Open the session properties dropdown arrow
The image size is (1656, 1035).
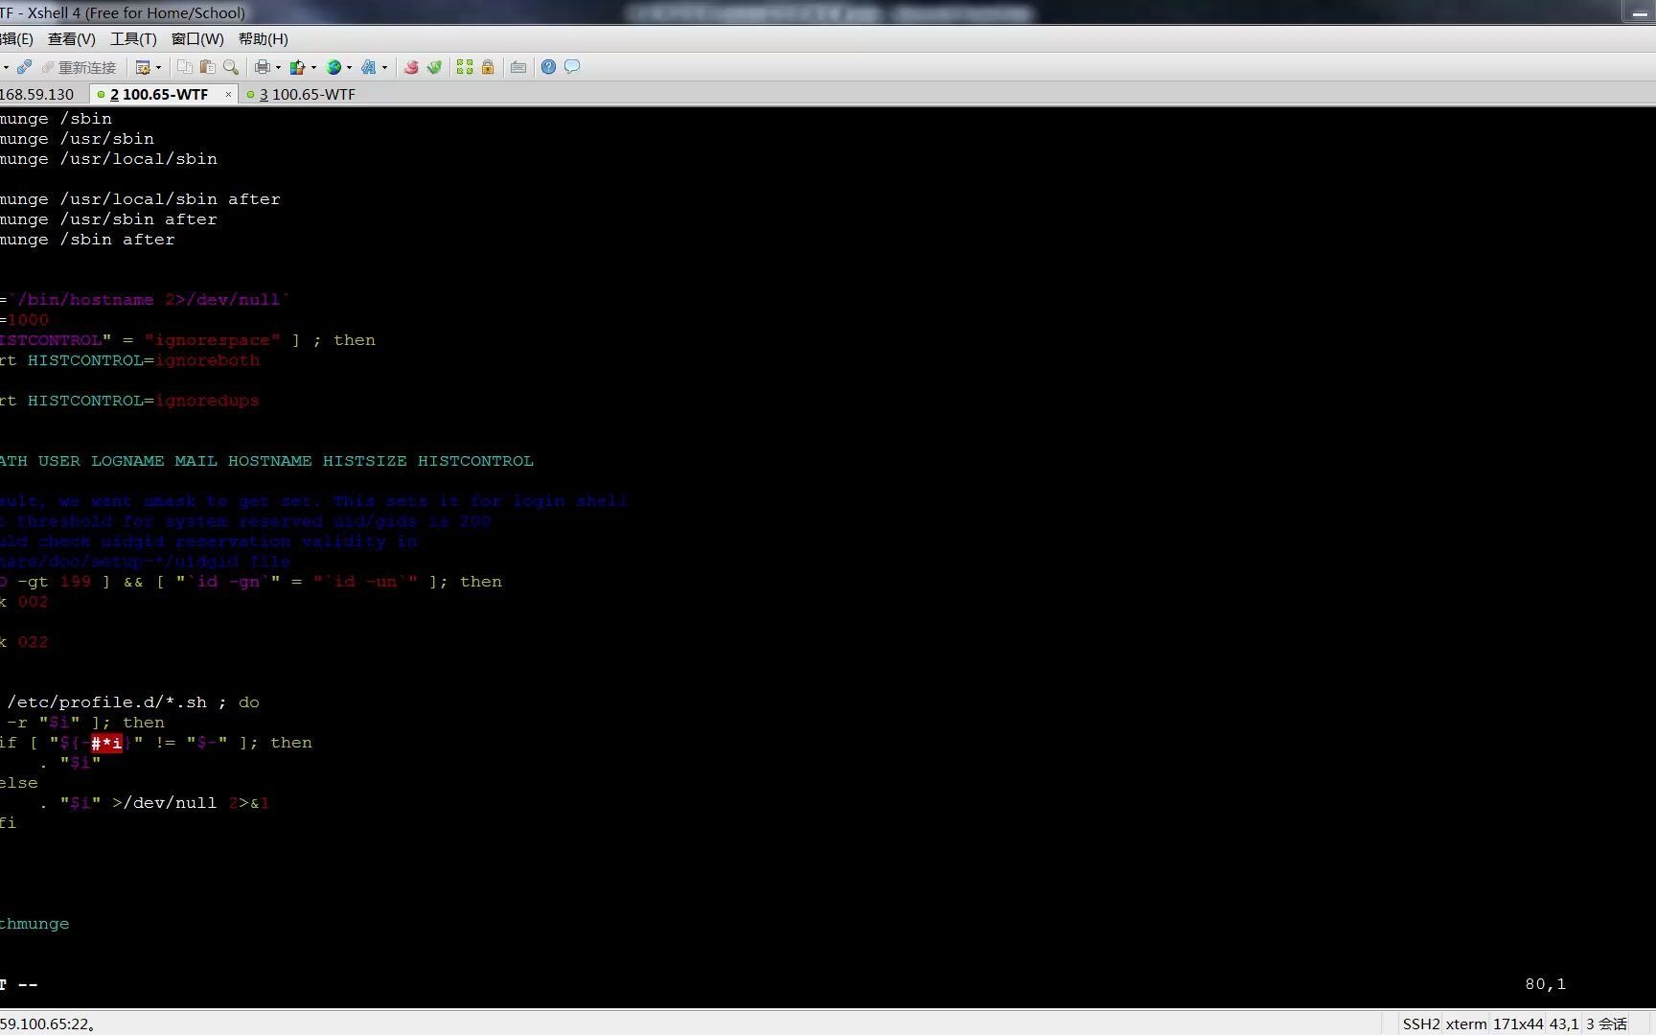click(x=158, y=67)
